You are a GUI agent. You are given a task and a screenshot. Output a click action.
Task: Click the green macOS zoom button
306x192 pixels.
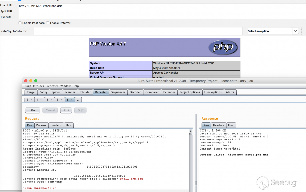coord(36,81)
